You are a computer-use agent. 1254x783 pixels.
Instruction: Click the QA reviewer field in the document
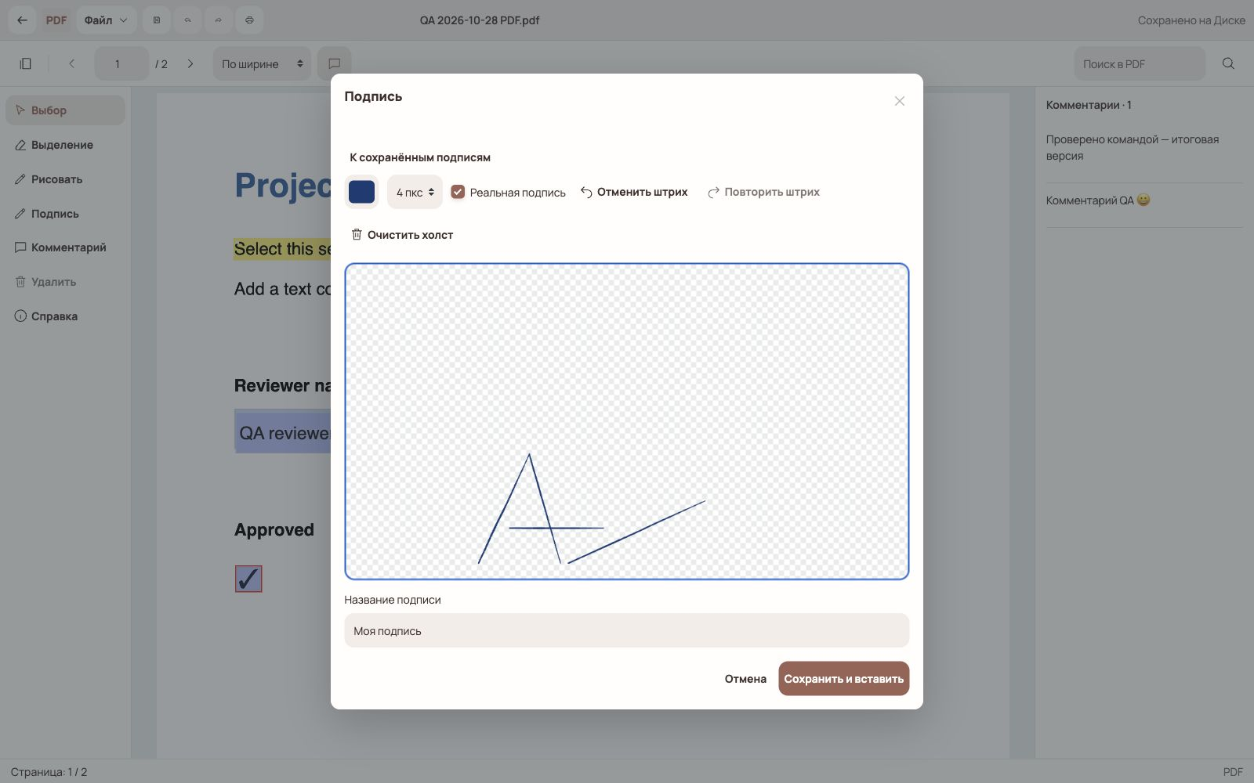283,431
